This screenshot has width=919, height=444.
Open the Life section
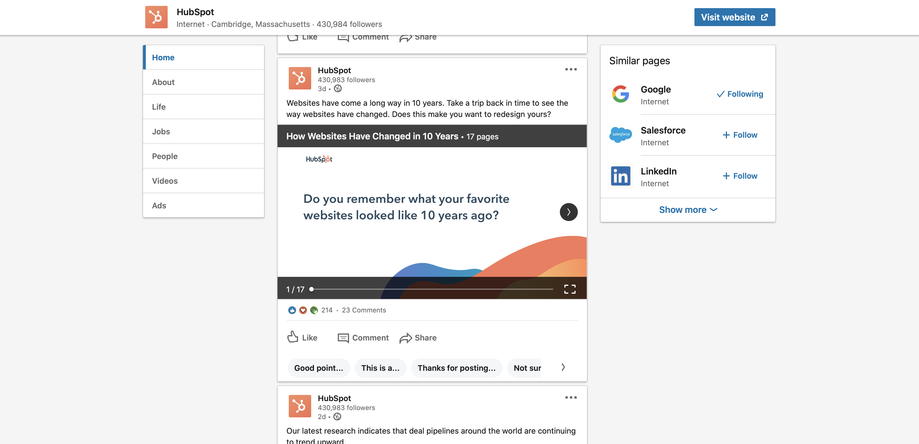203,107
